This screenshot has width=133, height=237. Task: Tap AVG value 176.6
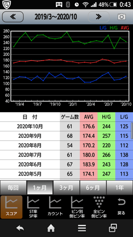89,126
